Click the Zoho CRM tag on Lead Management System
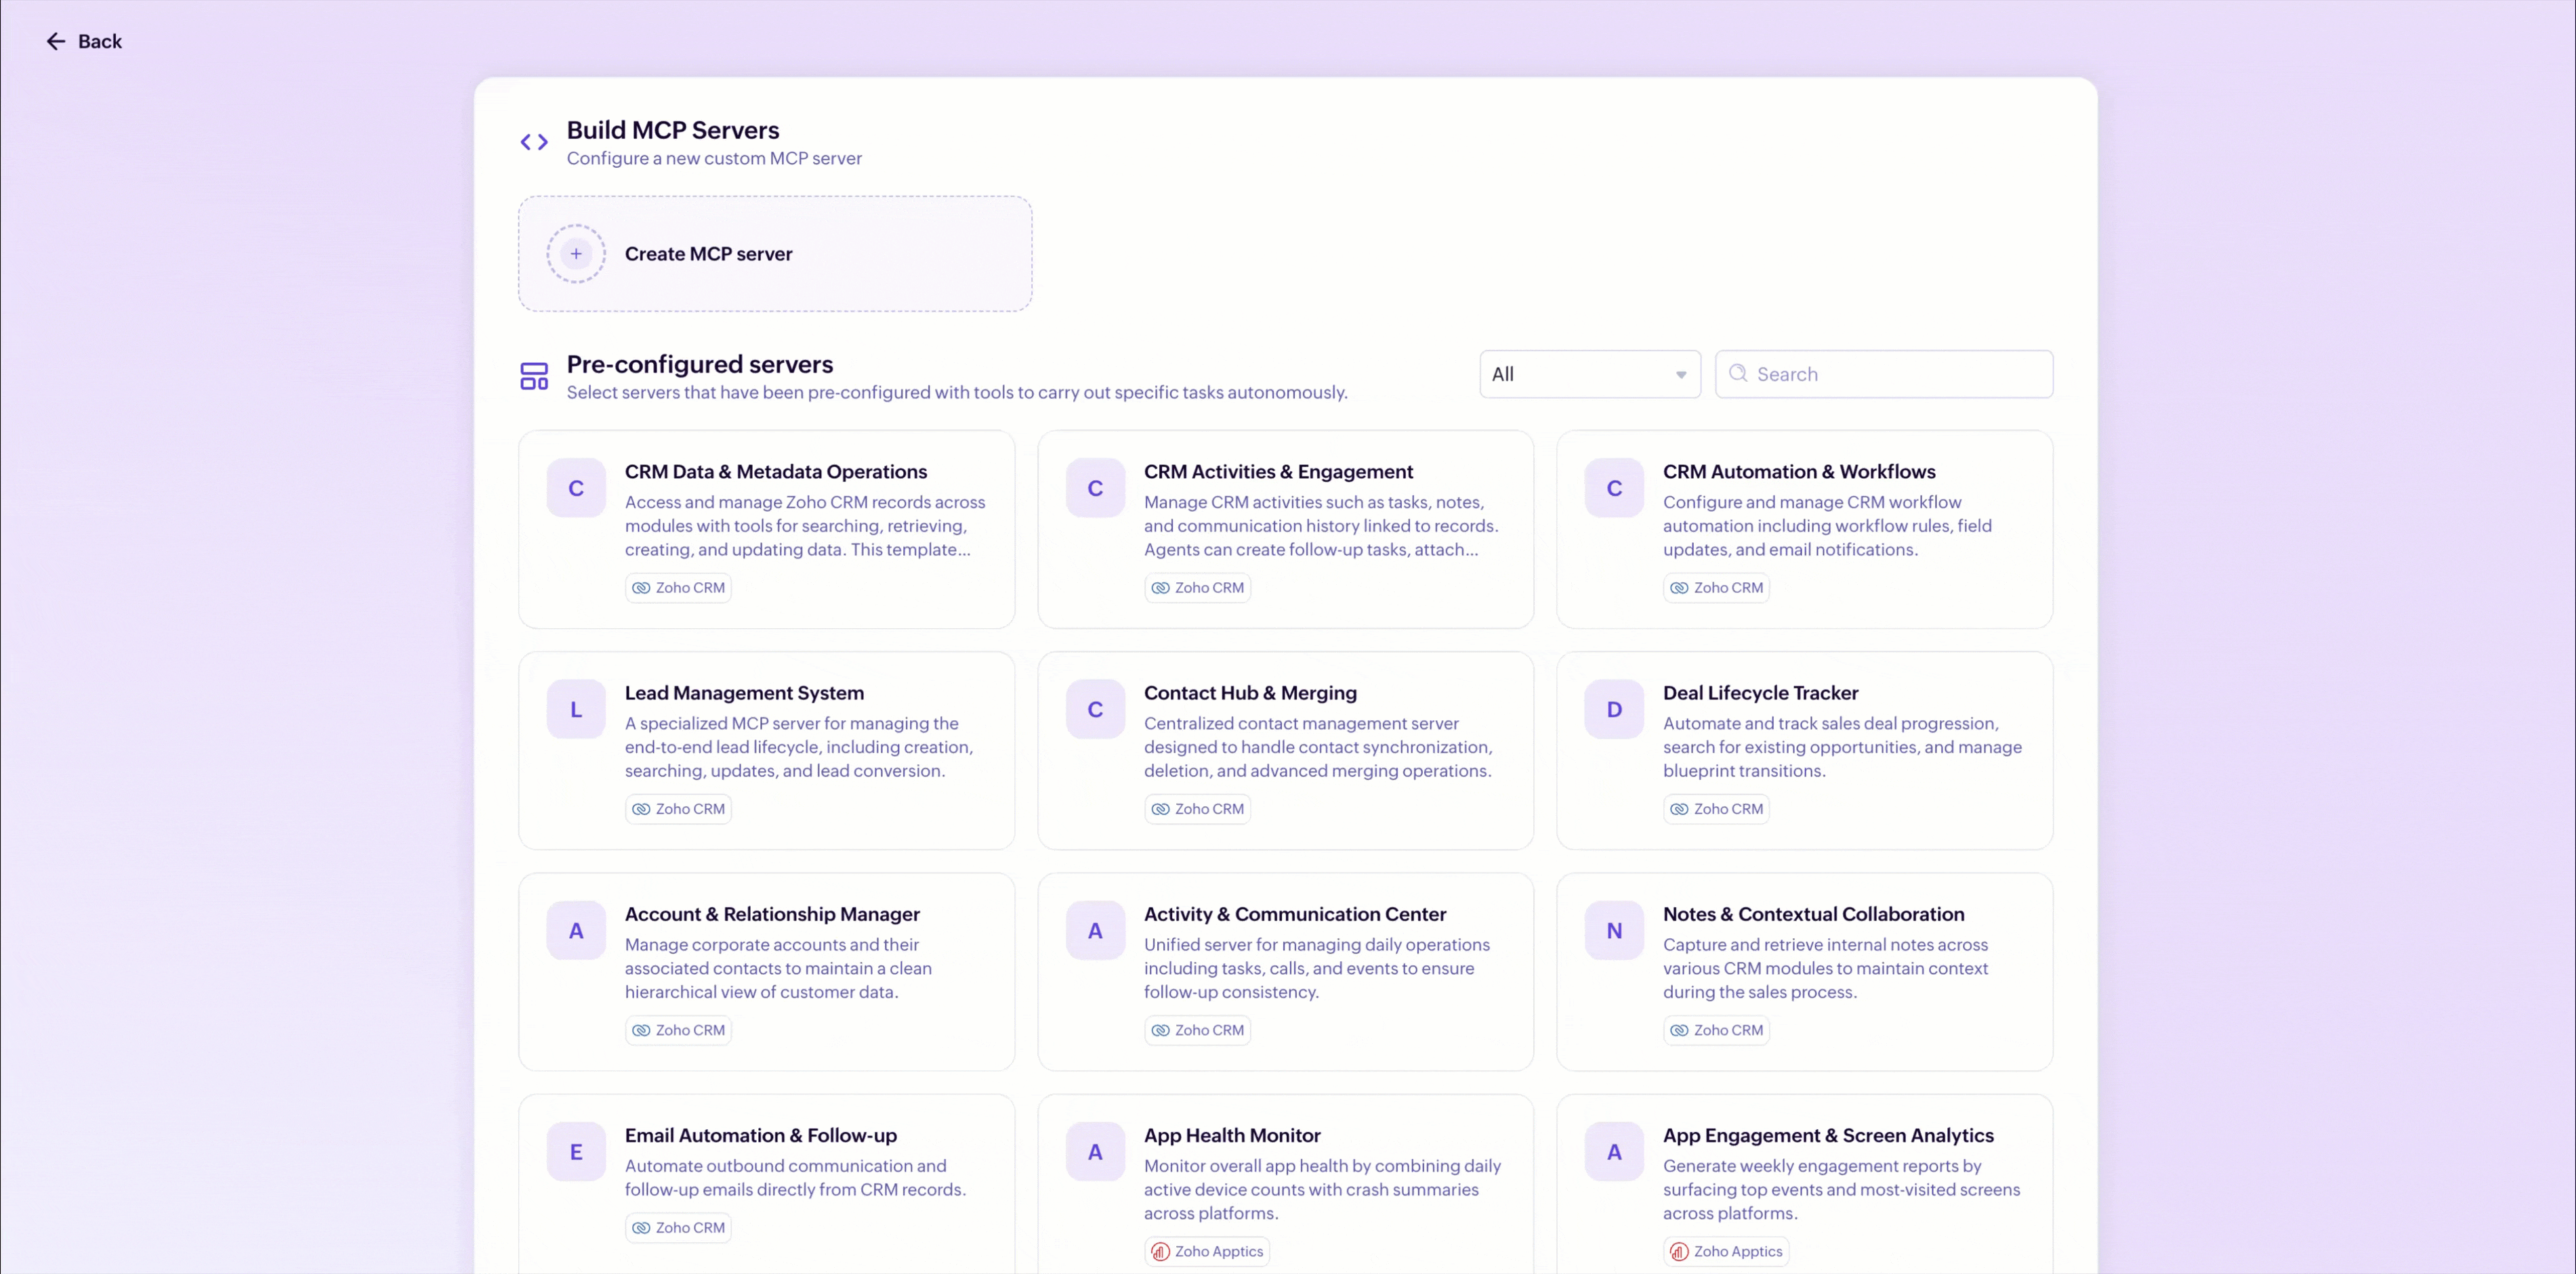This screenshot has width=2576, height=1274. (678, 808)
